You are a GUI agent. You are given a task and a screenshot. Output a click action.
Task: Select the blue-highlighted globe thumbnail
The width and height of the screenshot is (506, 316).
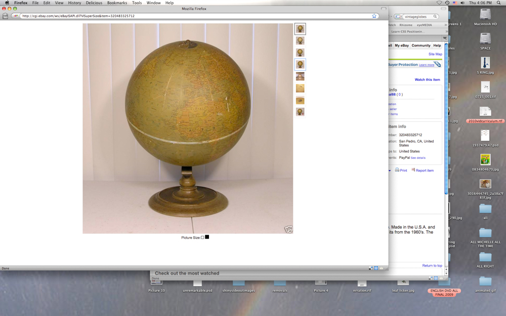point(300,65)
